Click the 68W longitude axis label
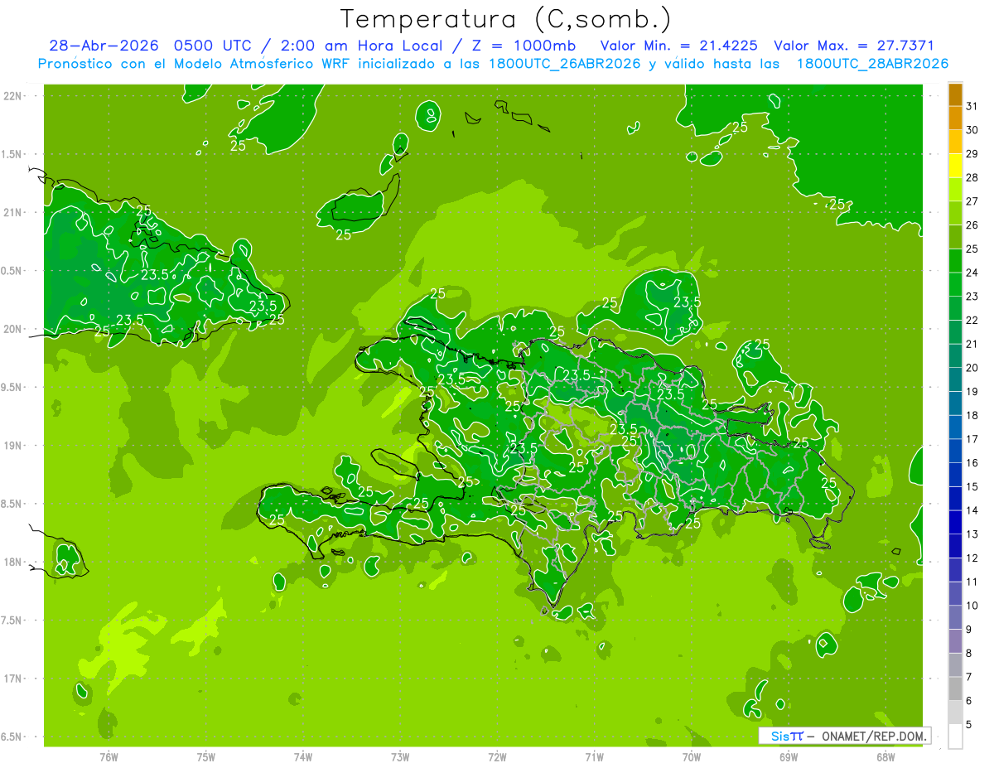This screenshot has width=994, height=768. (x=885, y=756)
